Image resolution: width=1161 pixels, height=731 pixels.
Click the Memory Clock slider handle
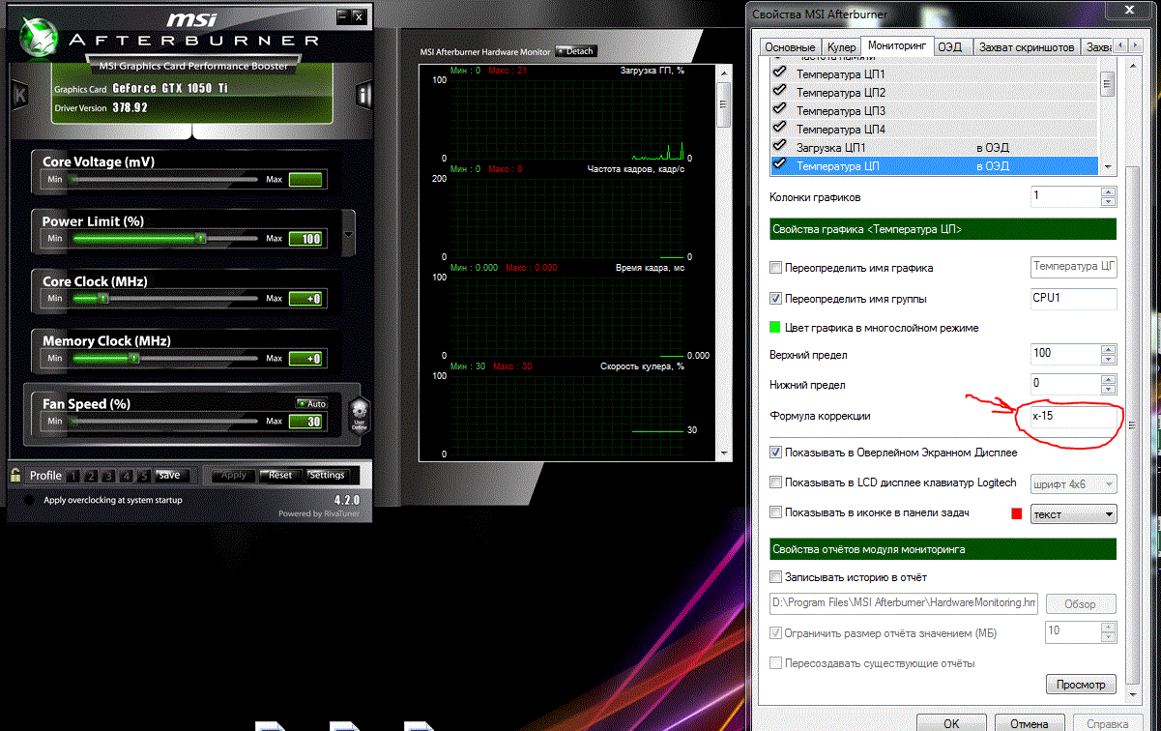coord(135,359)
